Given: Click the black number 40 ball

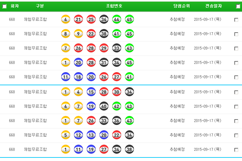Looking at the screenshot, I should [x=104, y=106].
